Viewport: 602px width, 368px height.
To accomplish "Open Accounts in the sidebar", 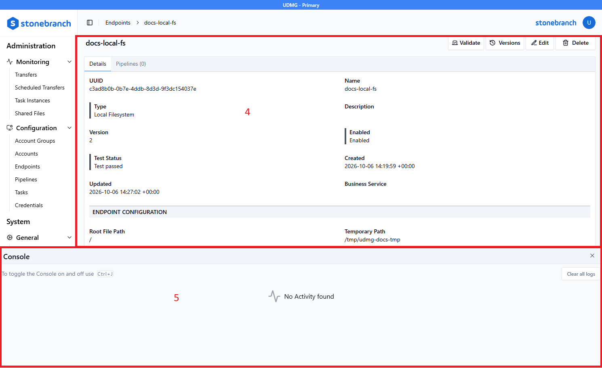I will (x=26, y=154).
